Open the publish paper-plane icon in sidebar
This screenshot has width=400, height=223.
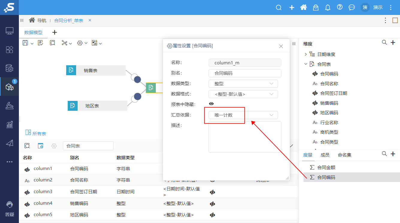tap(9, 143)
